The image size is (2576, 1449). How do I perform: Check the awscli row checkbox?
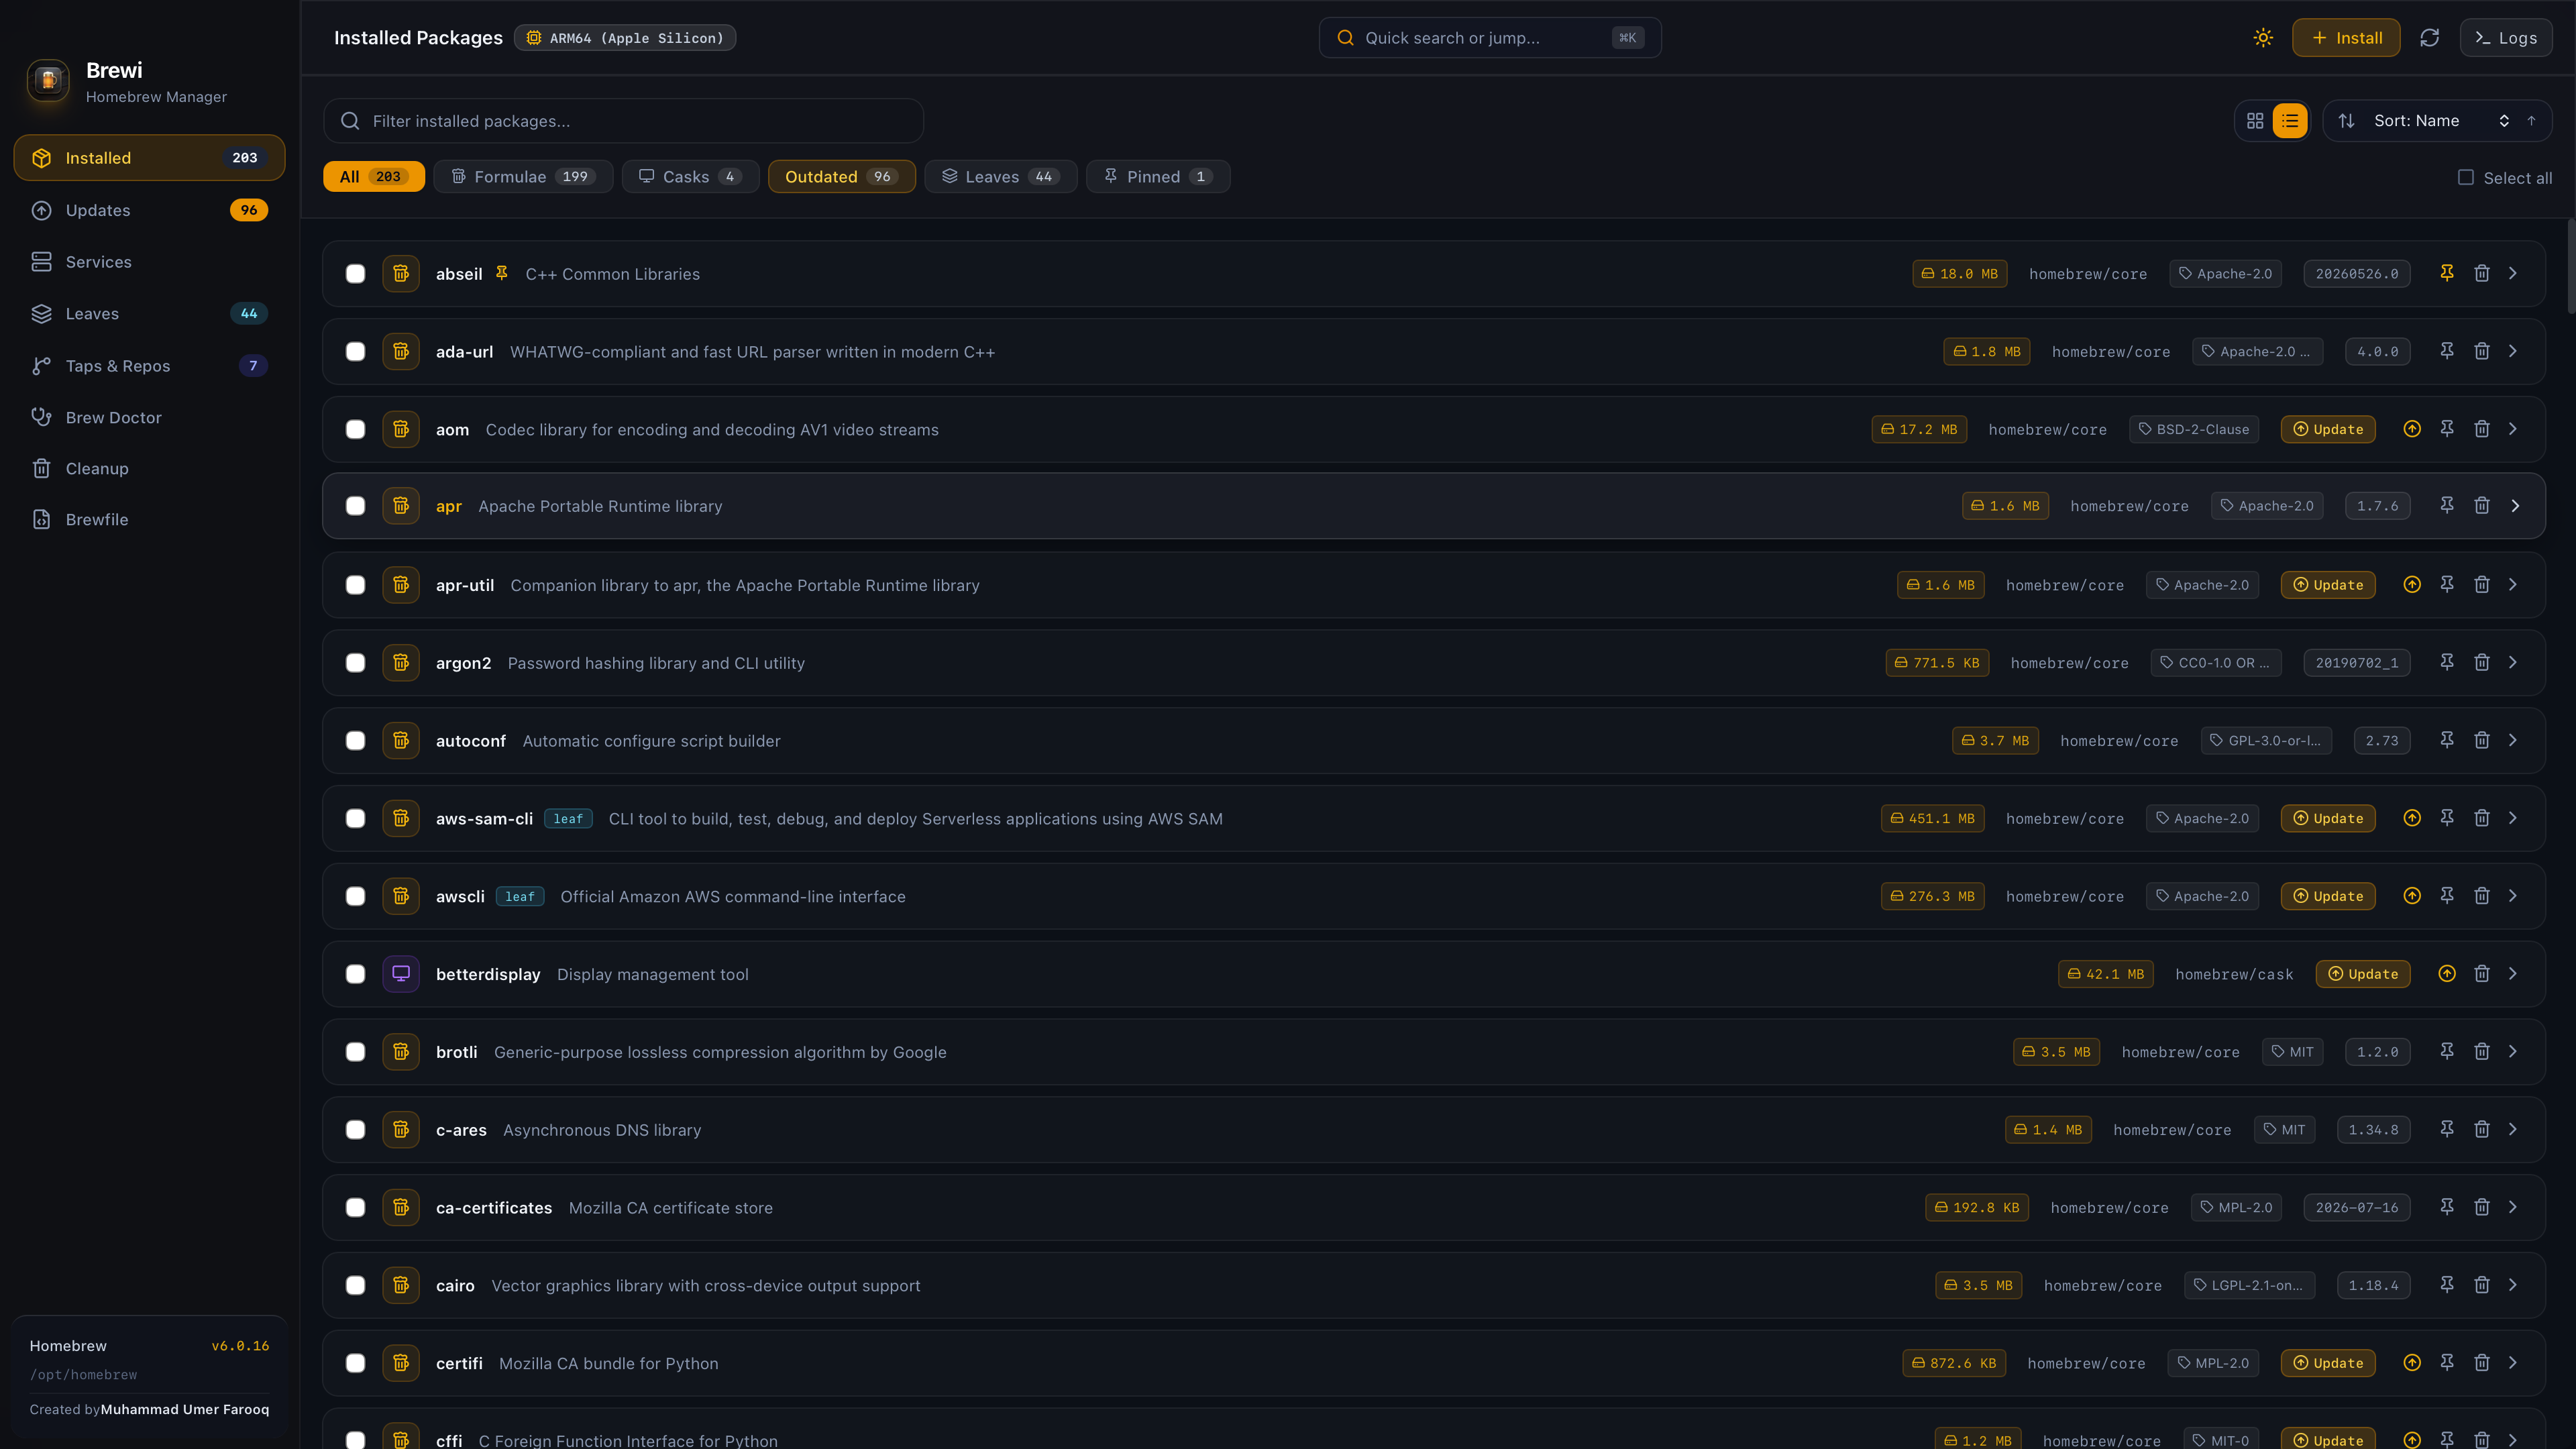click(355, 896)
